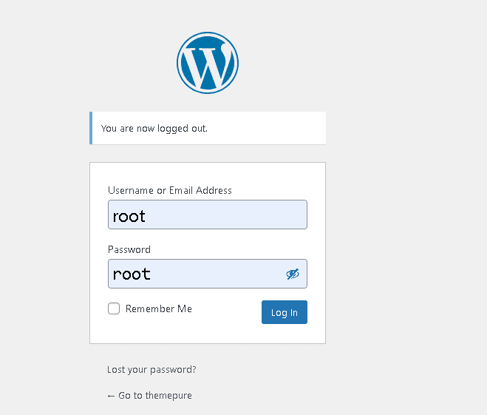Click the root text in the username field
Viewport: 487px width, 415px height.
(129, 216)
